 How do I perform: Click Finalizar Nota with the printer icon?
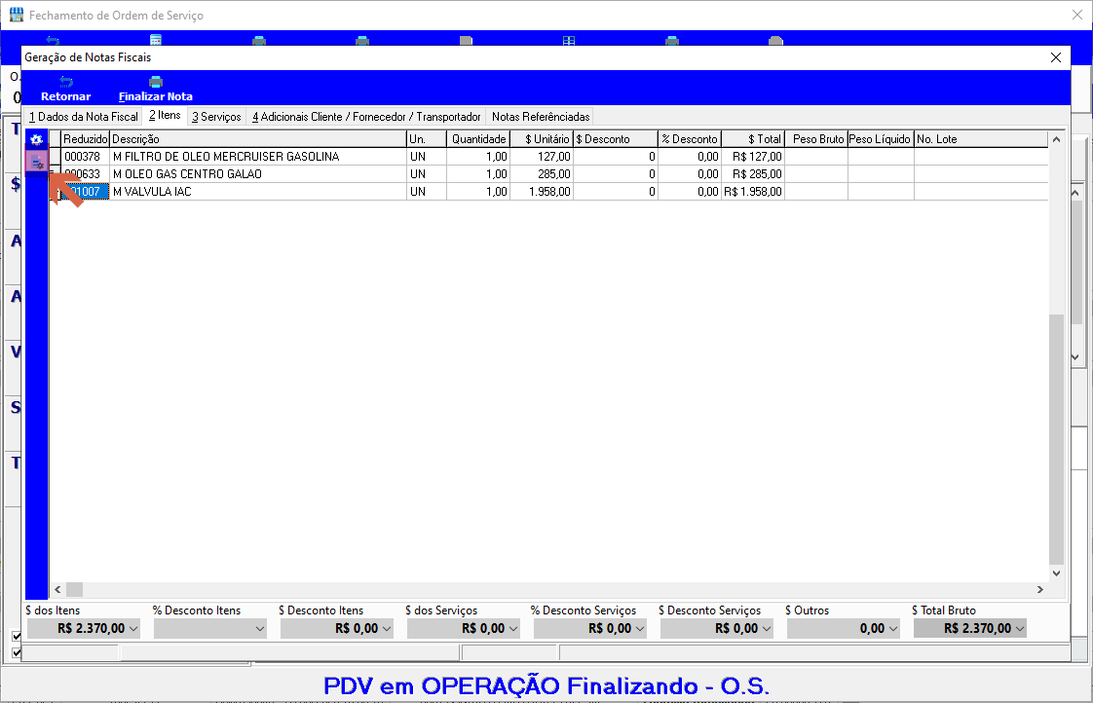coord(156,90)
